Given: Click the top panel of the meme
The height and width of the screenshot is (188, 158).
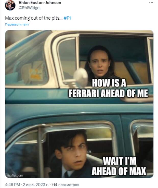Looking at the screenshot, I should [79, 67].
